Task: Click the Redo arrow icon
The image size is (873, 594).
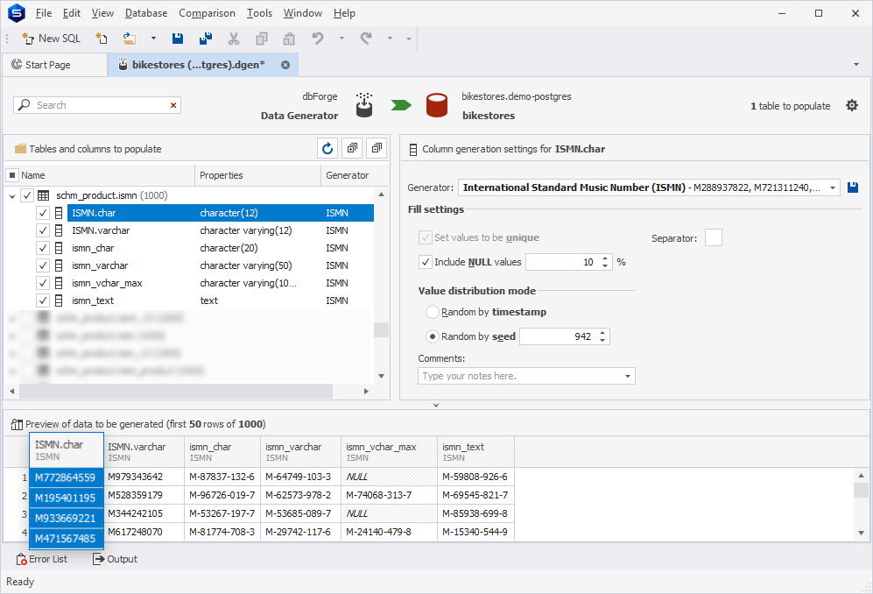Action: coord(366,39)
